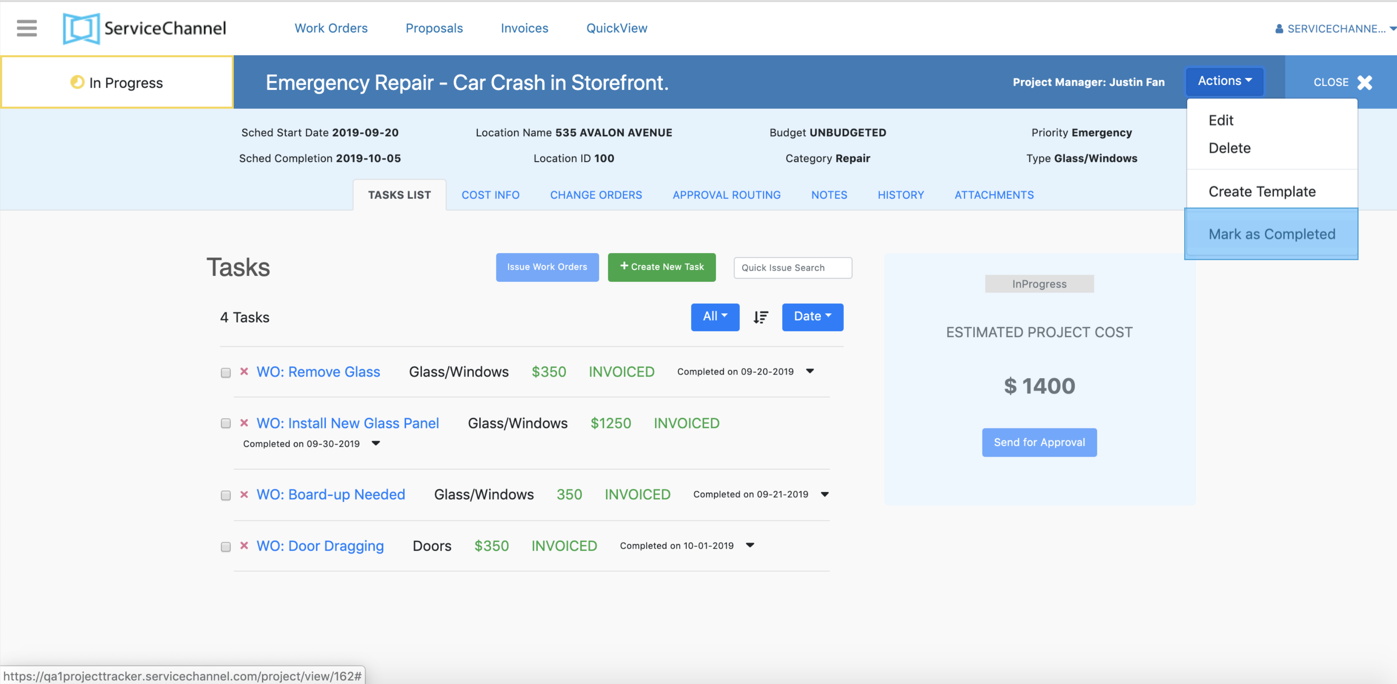Open the Date sort dropdown
The height and width of the screenshot is (684, 1397).
point(812,317)
